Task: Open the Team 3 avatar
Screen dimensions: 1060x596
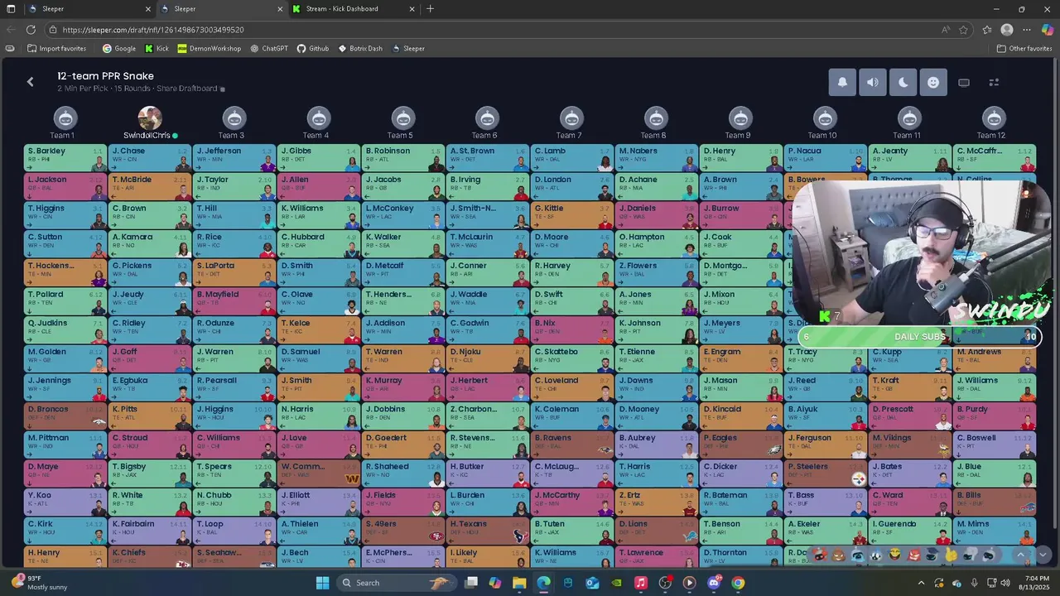Action: point(234,118)
